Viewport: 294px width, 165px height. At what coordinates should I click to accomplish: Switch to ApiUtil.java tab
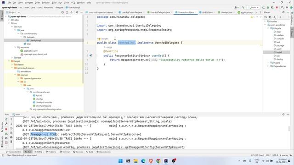(x=207, y=12)
